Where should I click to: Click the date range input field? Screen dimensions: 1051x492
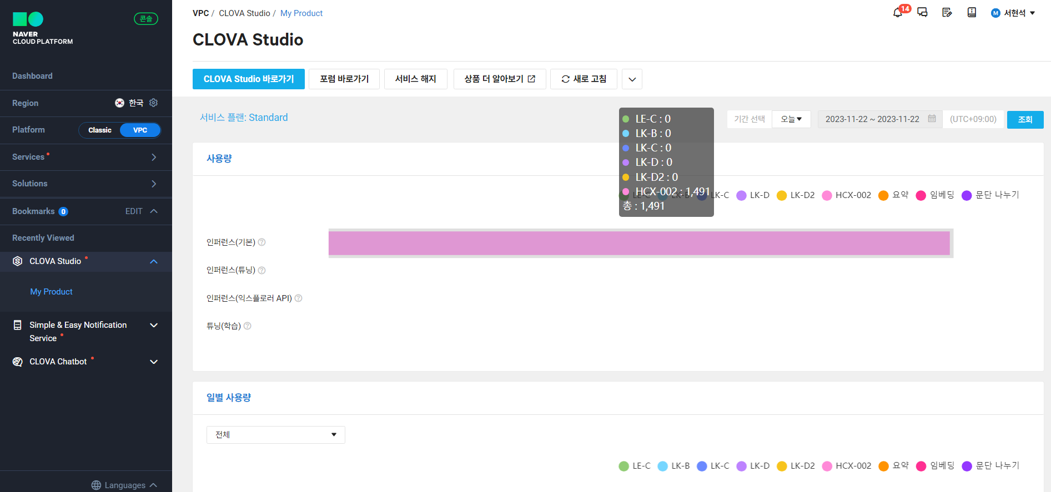[880, 119]
